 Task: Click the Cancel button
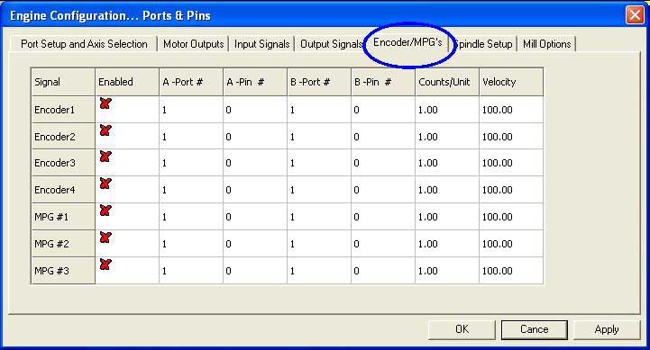pyautogui.click(x=534, y=329)
